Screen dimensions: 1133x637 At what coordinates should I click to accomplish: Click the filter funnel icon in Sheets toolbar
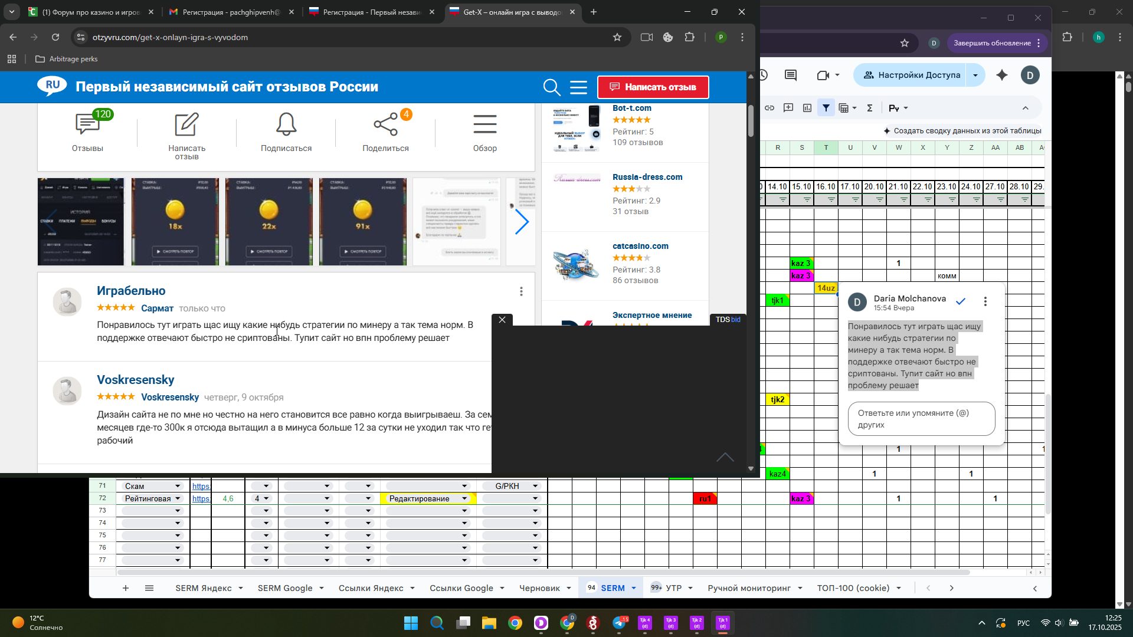coord(826,108)
